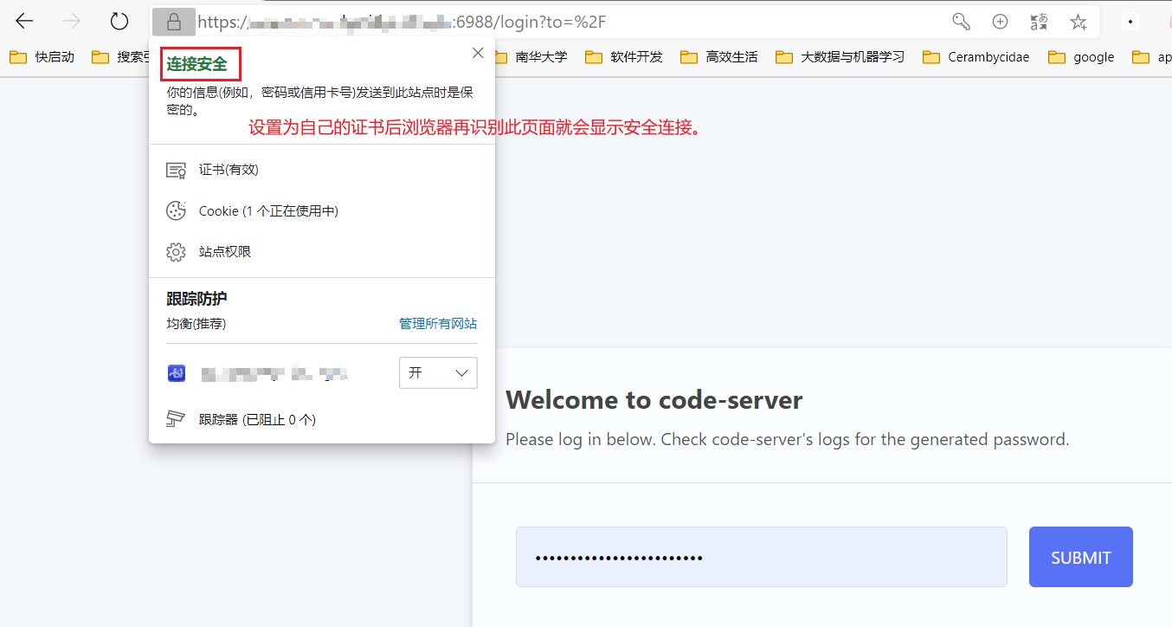
Task: Click the address bar URL text
Action: tap(402, 22)
